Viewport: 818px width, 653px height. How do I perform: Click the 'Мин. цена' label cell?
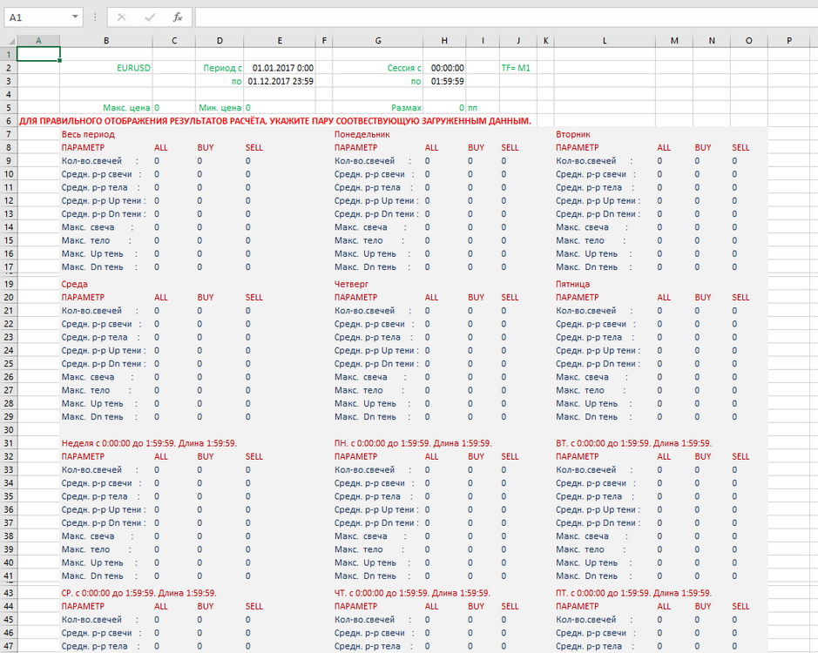point(220,107)
